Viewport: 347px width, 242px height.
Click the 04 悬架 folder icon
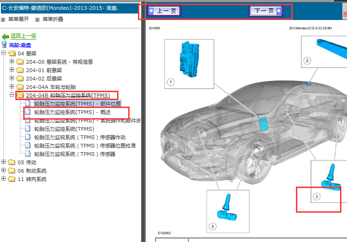click(12, 53)
